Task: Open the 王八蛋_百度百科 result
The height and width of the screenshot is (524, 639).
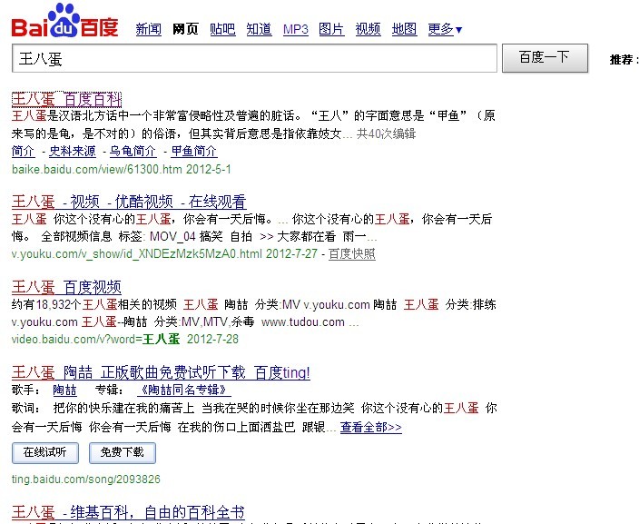Action: pos(66,99)
